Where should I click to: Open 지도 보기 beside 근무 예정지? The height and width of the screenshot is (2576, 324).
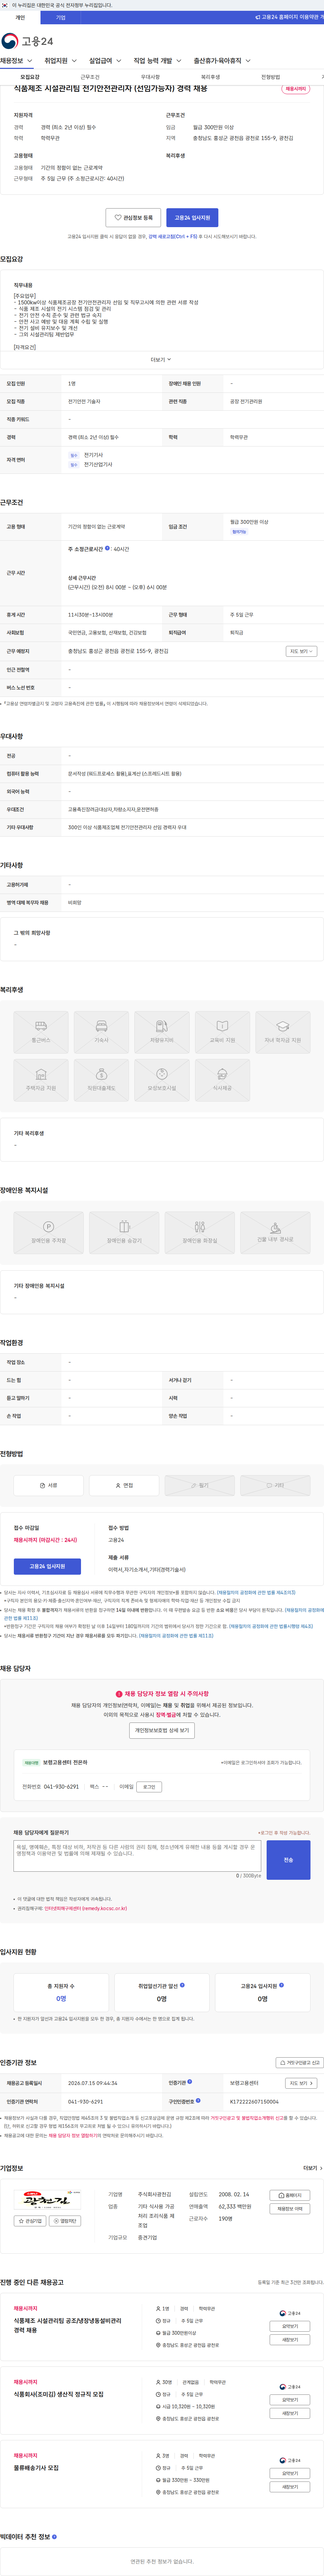pos(301,651)
